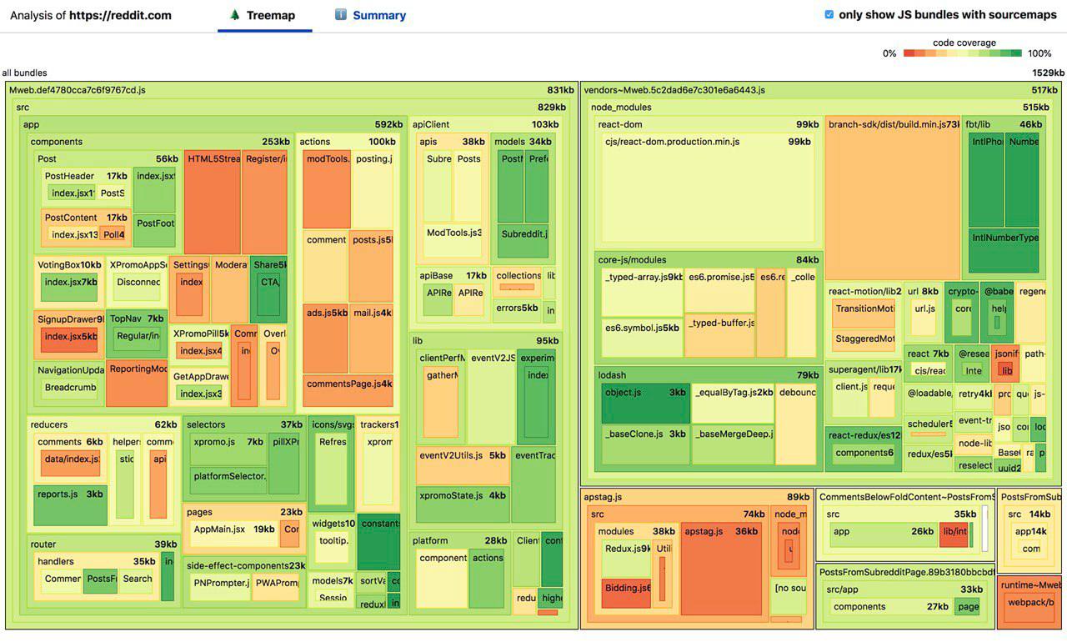Screen dimensions: 1067x642
Task: Select the reports.js 3kb reducer block
Action: (70, 505)
